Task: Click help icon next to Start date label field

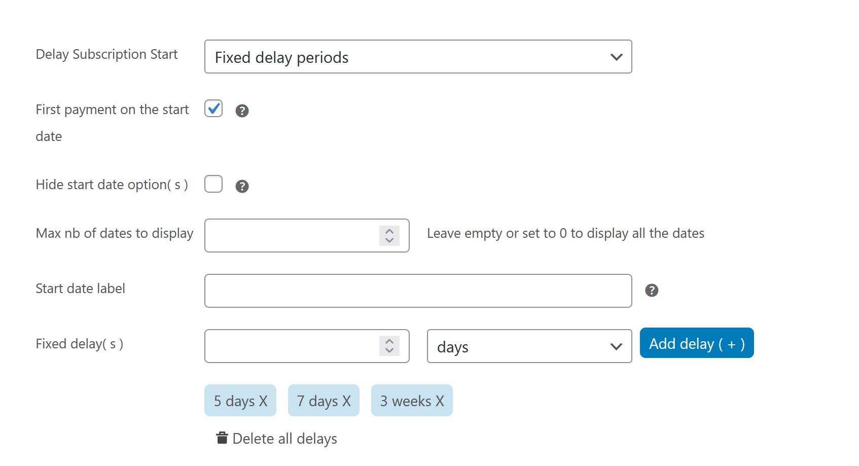Action: click(652, 290)
